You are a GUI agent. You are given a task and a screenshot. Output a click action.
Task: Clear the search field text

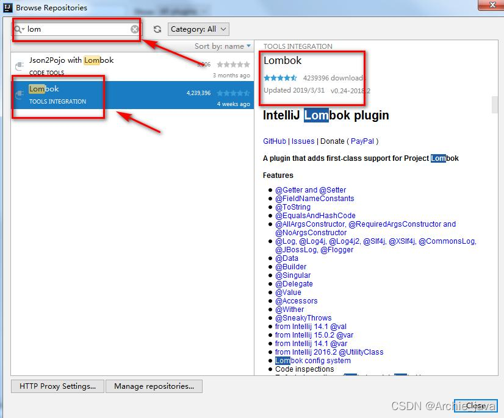[x=135, y=29]
